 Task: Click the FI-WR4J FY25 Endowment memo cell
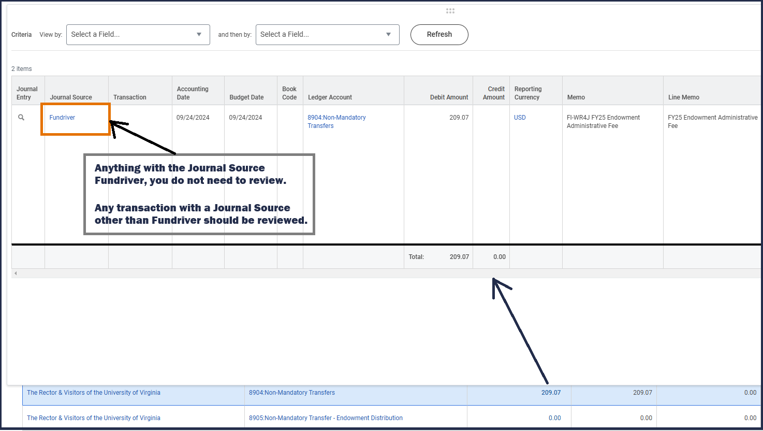(604, 122)
